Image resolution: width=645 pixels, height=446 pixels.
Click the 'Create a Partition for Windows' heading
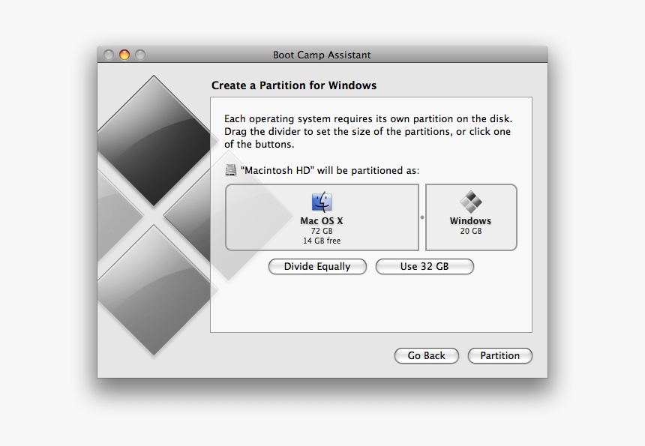[294, 85]
